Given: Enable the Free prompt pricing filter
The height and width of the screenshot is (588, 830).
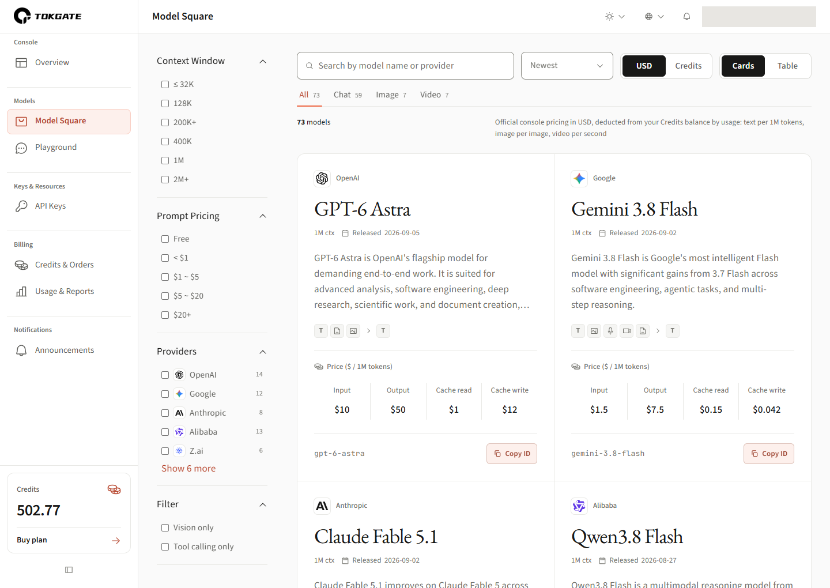Looking at the screenshot, I should pyautogui.click(x=165, y=239).
